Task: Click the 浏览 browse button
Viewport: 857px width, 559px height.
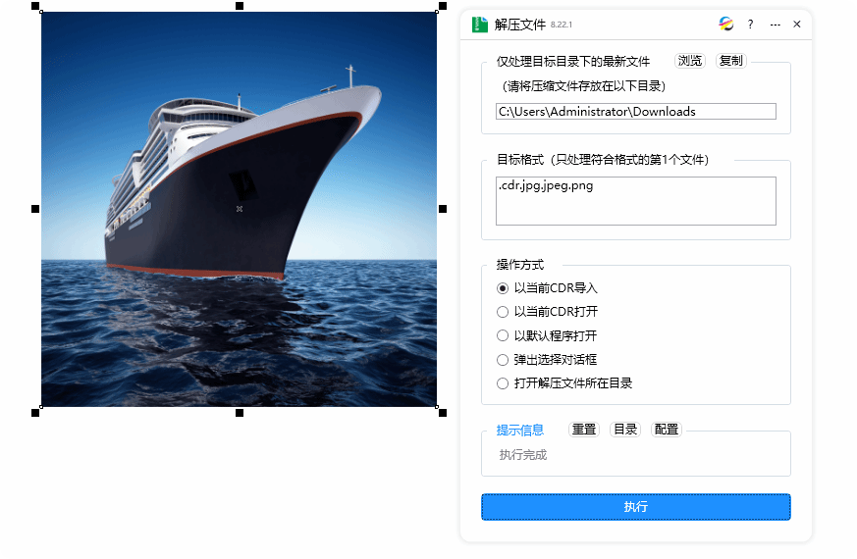Action: pos(690,61)
